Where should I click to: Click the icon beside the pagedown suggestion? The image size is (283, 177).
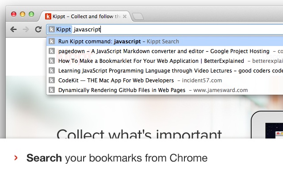click(x=52, y=51)
